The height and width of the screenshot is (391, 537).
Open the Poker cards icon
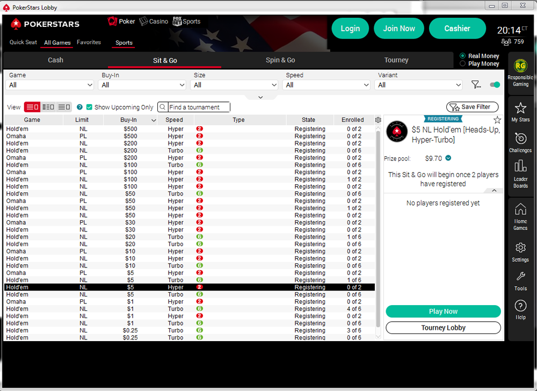pyautogui.click(x=112, y=21)
